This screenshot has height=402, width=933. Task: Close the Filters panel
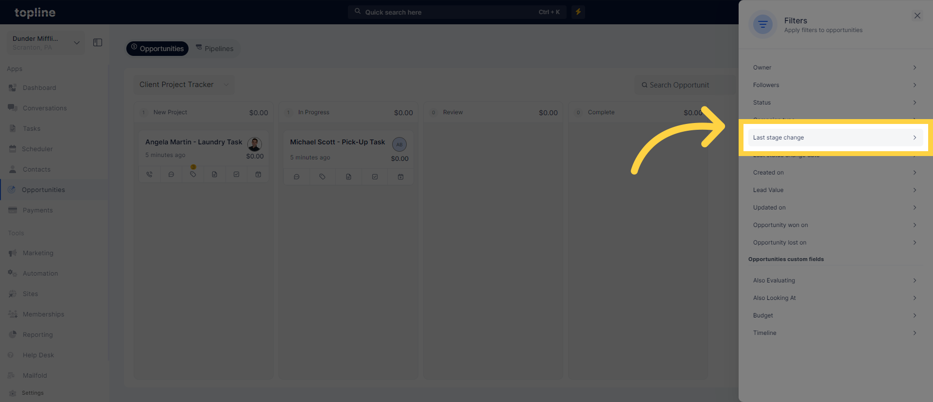(917, 16)
